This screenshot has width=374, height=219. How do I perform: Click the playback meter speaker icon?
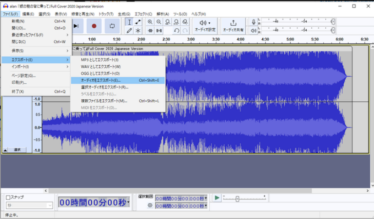click(x=254, y=31)
